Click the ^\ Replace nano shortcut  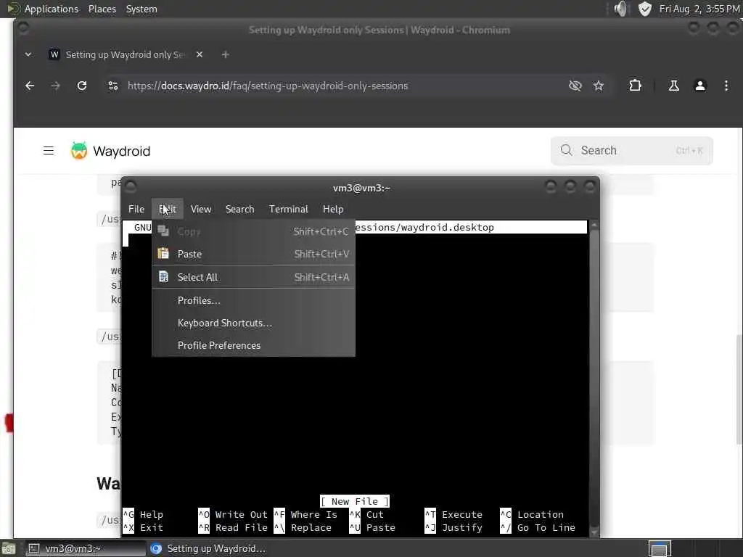303,528
